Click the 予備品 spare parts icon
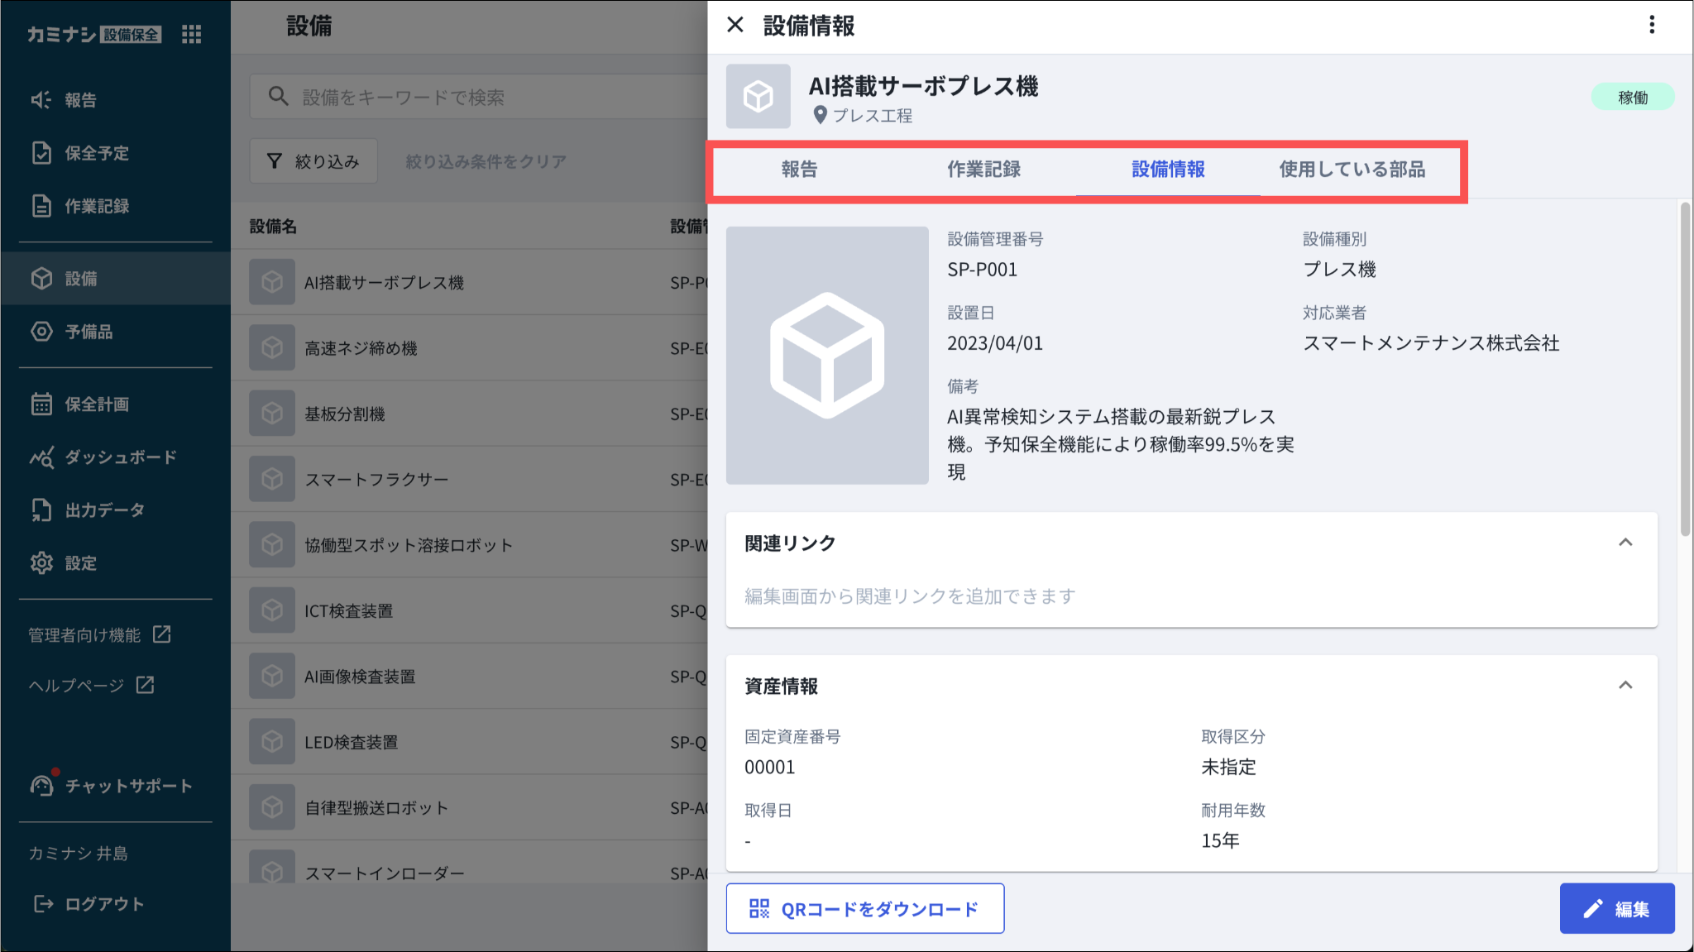Viewport: 1694px width, 952px height. (41, 332)
